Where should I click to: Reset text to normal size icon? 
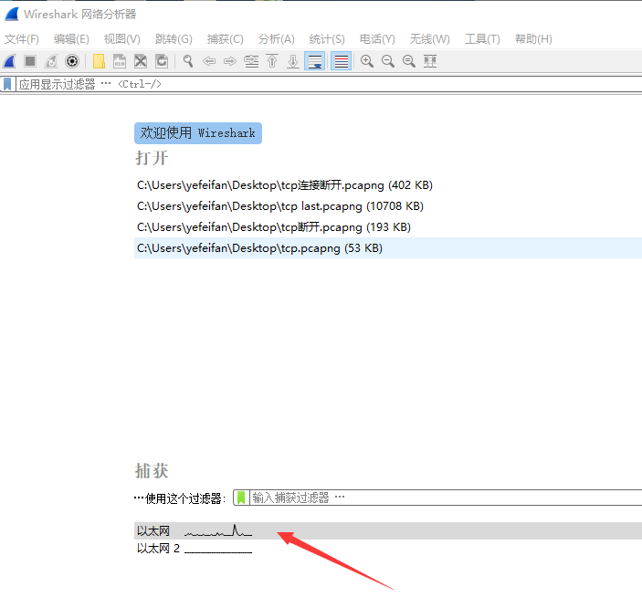(x=408, y=61)
